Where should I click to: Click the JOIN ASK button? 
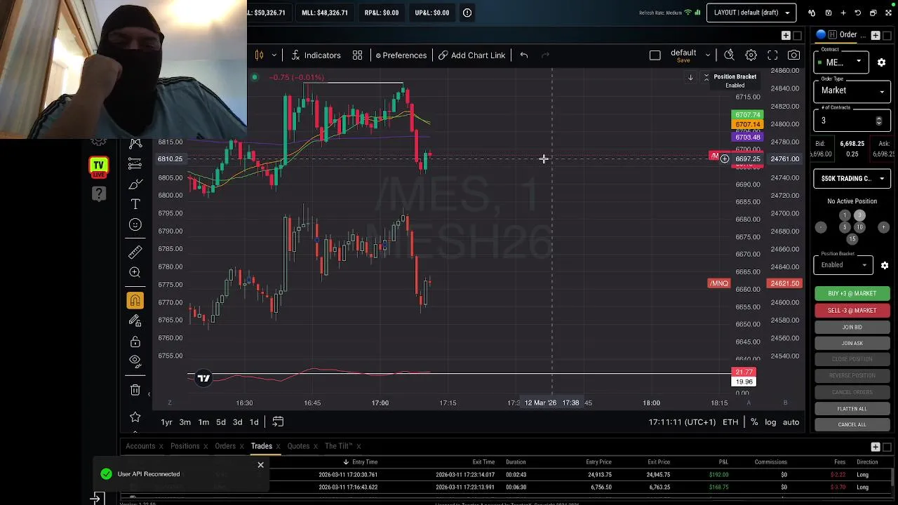click(x=852, y=343)
